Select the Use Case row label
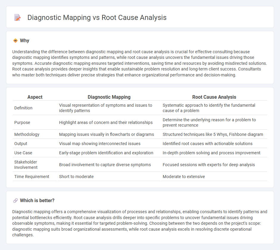 click(23, 153)
